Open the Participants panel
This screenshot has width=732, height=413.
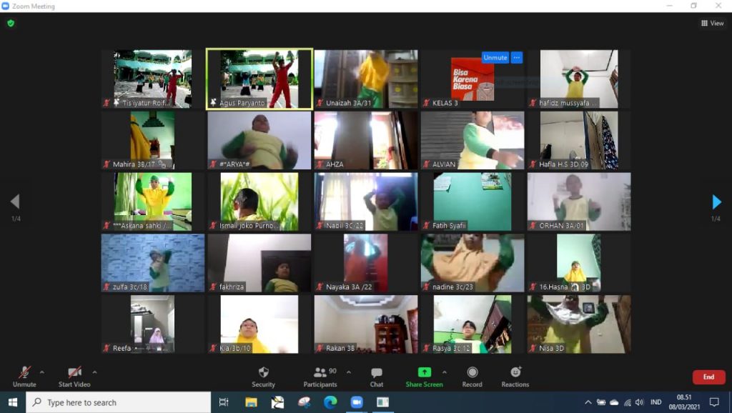click(320, 377)
